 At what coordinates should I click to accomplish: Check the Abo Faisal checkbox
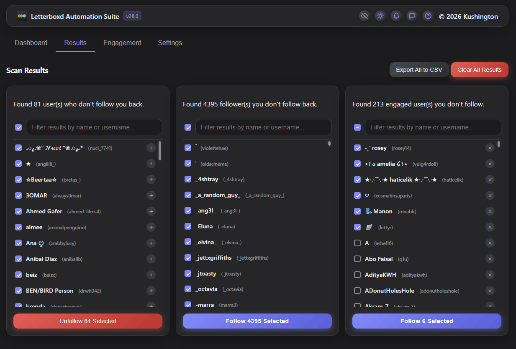pos(357,259)
